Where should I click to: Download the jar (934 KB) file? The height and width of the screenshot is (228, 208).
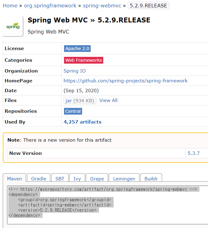pos(80,100)
